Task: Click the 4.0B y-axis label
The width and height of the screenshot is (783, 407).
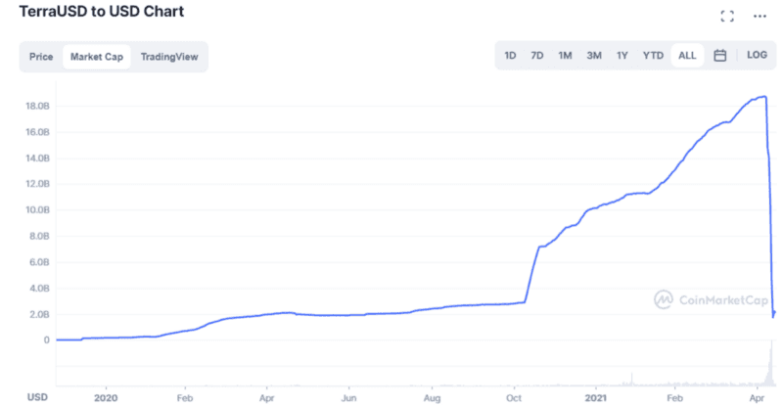Action: (x=39, y=289)
